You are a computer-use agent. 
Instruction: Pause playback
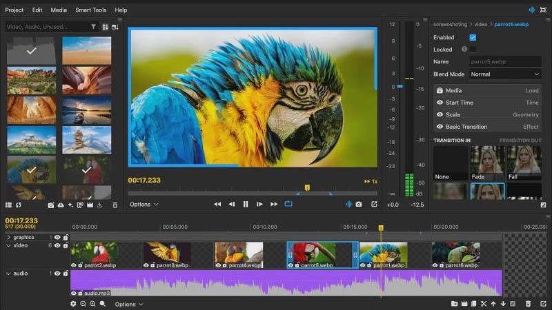[246, 204]
